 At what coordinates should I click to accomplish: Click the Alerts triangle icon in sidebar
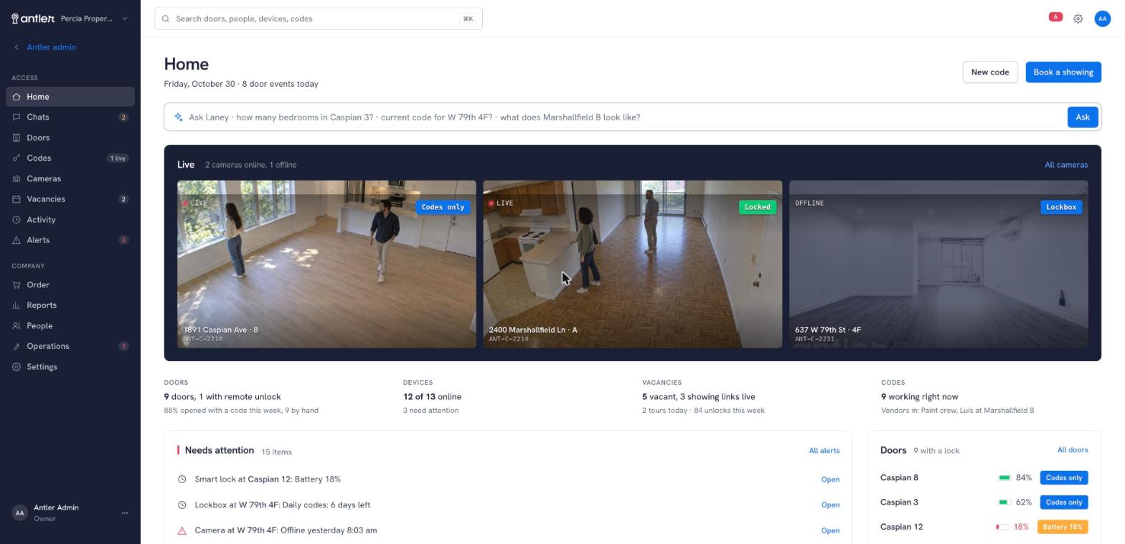pyautogui.click(x=17, y=240)
